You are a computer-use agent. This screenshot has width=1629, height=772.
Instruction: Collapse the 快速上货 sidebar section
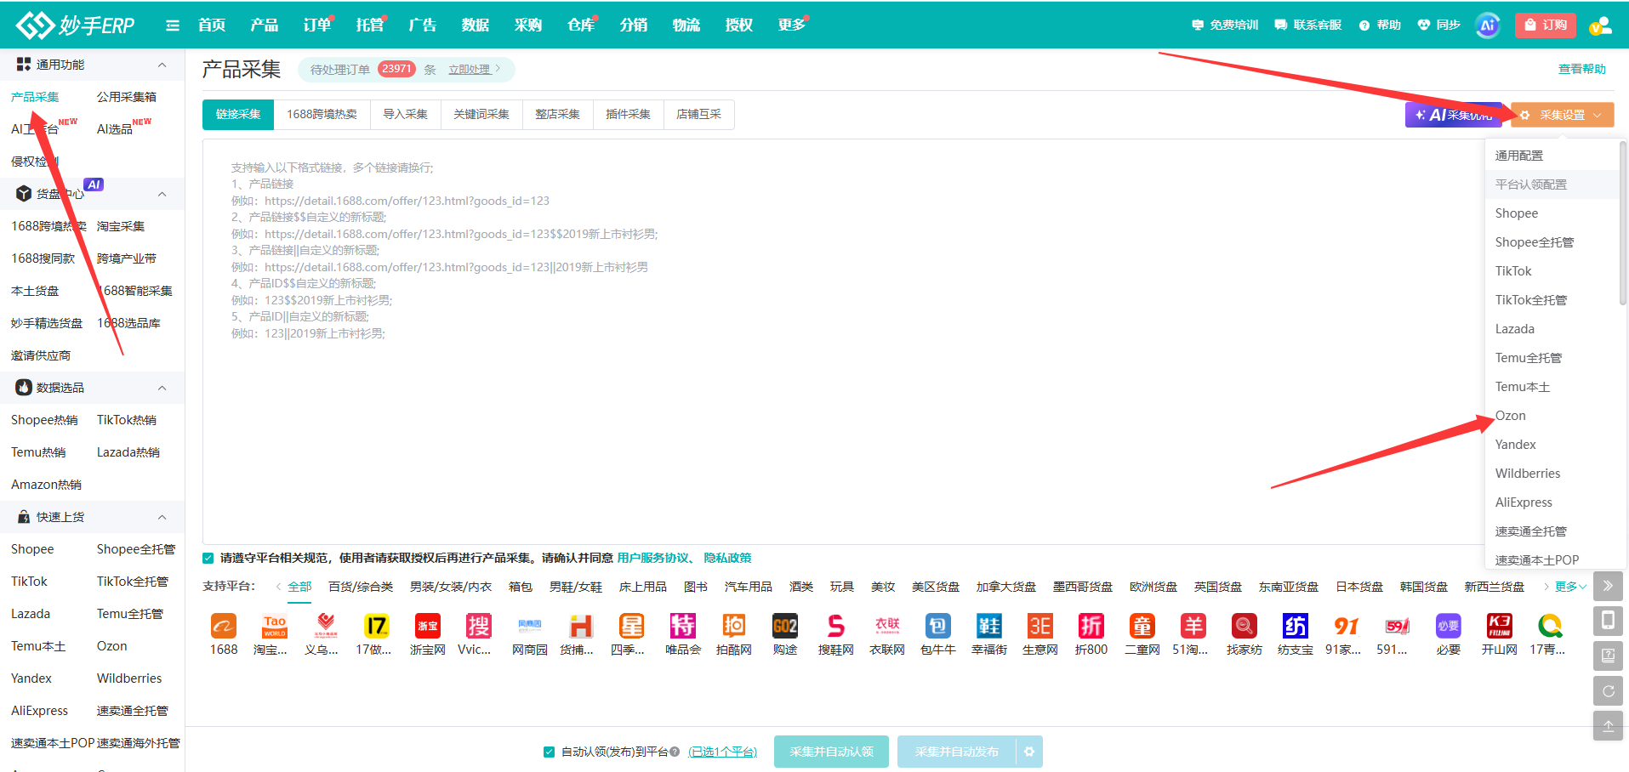click(x=162, y=517)
